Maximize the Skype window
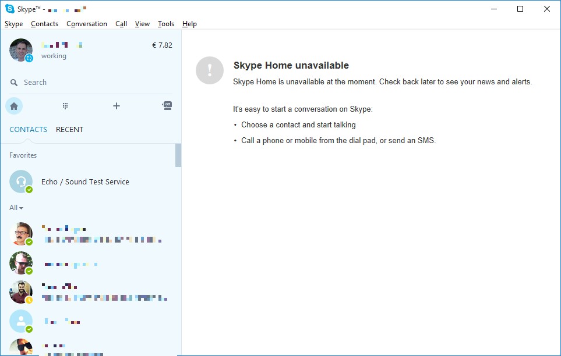Screen dimensions: 561x356 coord(520,9)
